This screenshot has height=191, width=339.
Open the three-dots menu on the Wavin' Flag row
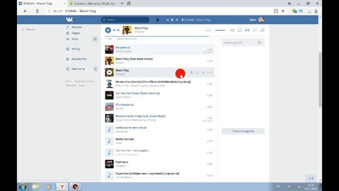(209, 73)
